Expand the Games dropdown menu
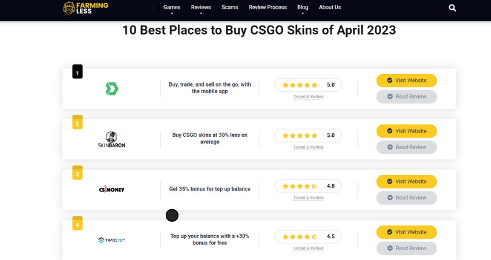Viewport: 491px width, 260px height. coord(172,9)
